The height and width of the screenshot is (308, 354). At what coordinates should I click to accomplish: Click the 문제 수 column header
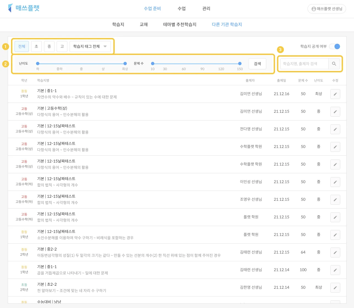tap(303, 81)
